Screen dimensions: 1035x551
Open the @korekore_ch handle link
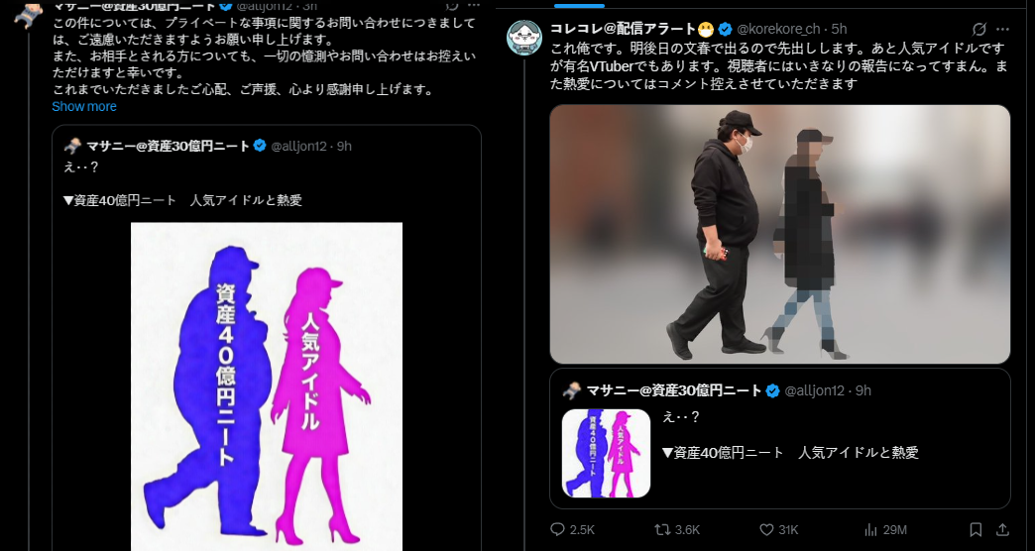click(778, 29)
